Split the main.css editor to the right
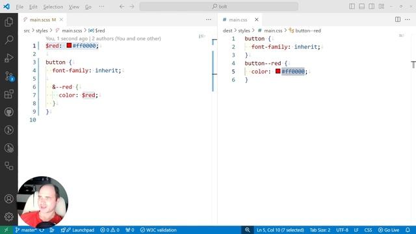The height and width of the screenshot is (234, 416). 398,19
